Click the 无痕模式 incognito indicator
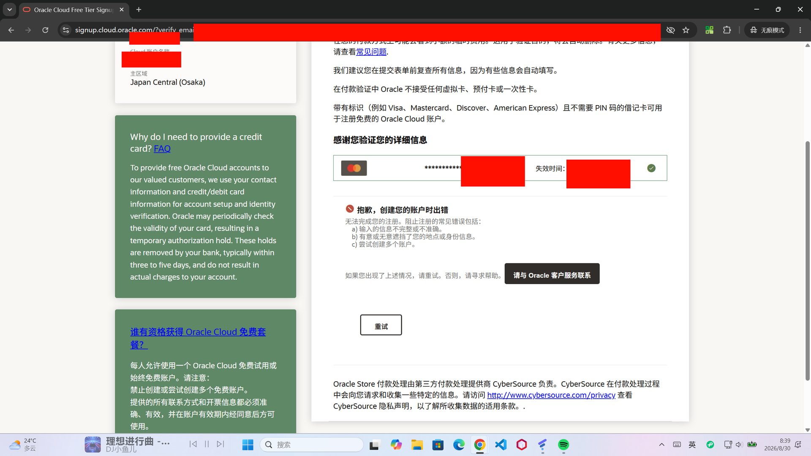 tap(767, 30)
